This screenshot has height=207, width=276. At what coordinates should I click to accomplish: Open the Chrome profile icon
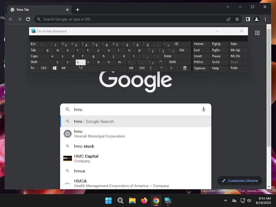[x=257, y=19]
